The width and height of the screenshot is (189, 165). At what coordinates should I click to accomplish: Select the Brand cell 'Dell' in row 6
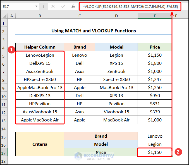click(80, 63)
